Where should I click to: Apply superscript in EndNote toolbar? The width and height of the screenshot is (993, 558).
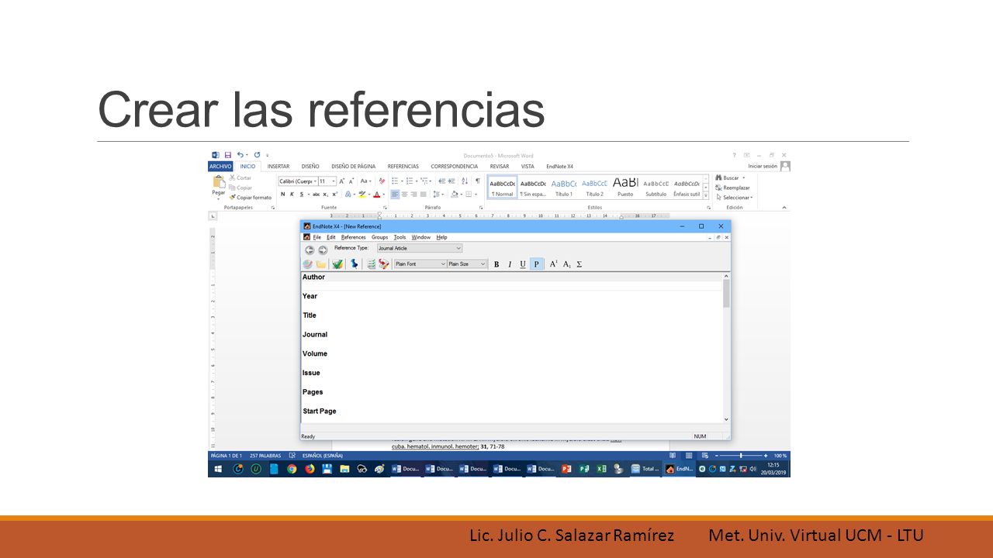click(x=554, y=264)
